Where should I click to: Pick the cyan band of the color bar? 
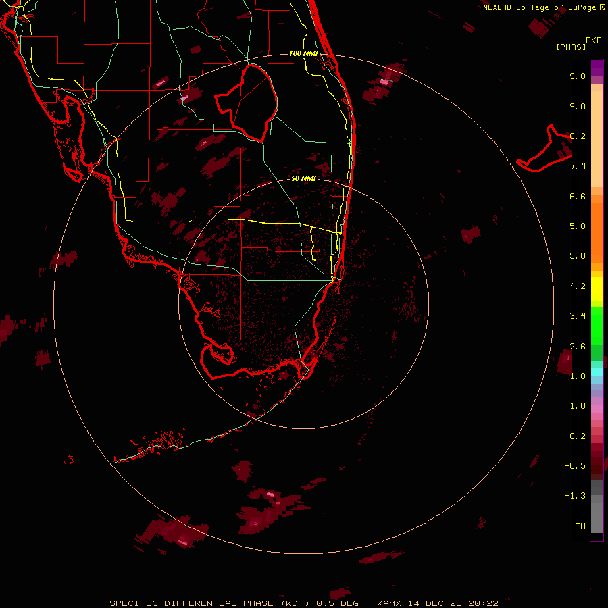tap(597, 372)
